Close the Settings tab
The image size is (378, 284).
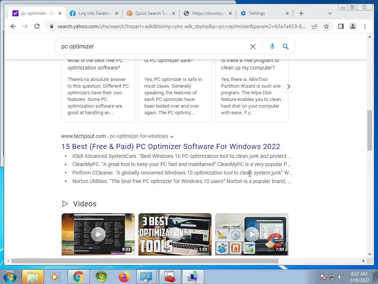287,13
